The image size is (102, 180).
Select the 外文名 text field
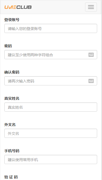point(51,133)
